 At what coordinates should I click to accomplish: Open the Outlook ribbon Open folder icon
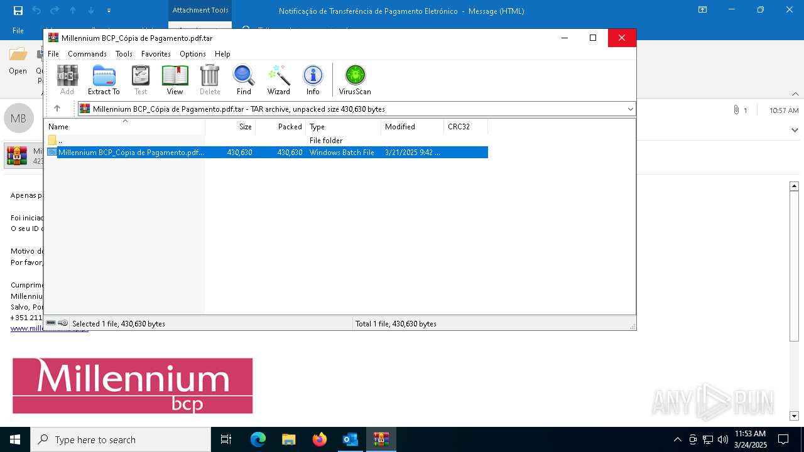(x=18, y=61)
